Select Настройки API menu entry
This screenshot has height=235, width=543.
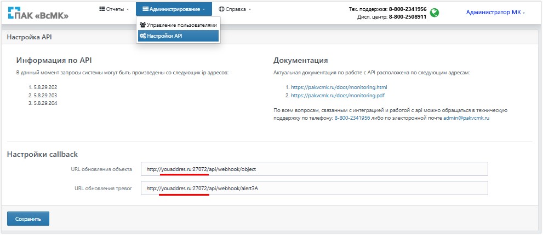[164, 36]
